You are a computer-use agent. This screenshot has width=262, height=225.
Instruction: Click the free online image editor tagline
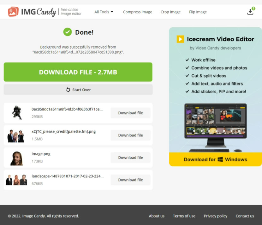(x=71, y=12)
